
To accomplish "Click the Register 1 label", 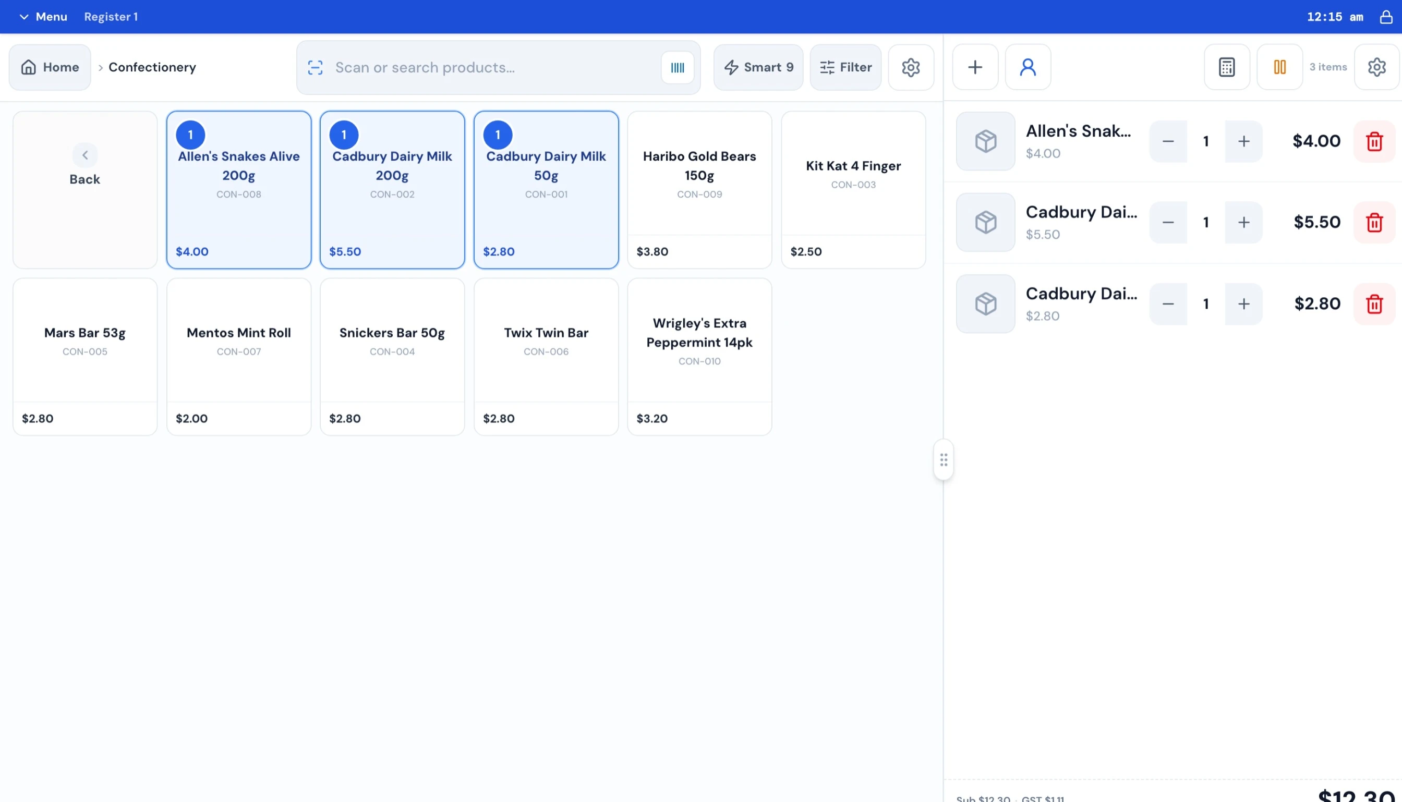I will click(x=111, y=17).
